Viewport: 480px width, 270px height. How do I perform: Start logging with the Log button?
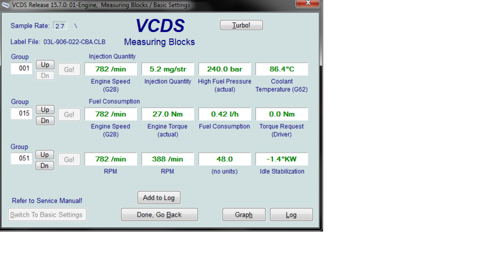(291, 215)
